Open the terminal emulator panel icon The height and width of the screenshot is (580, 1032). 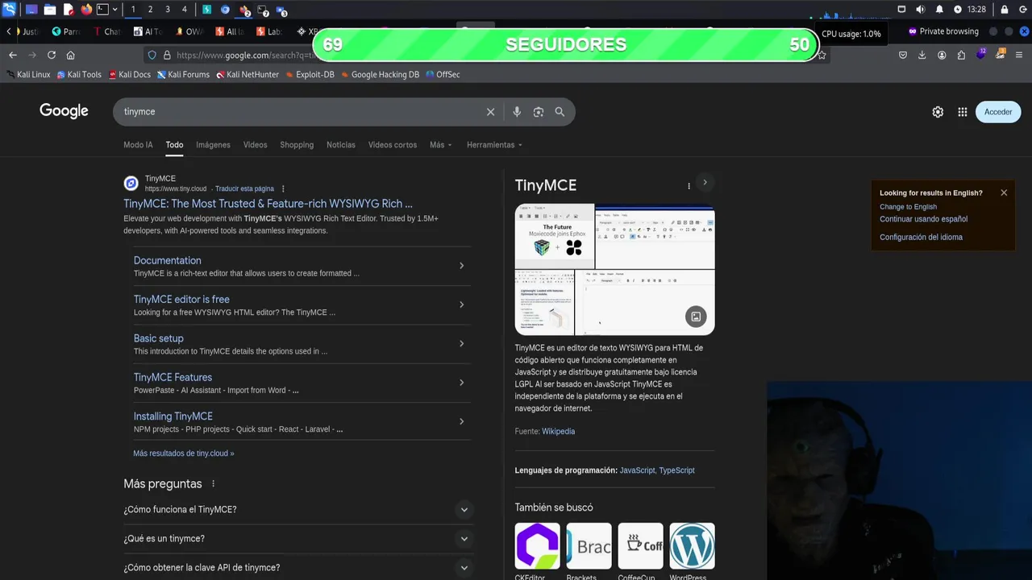coord(102,10)
